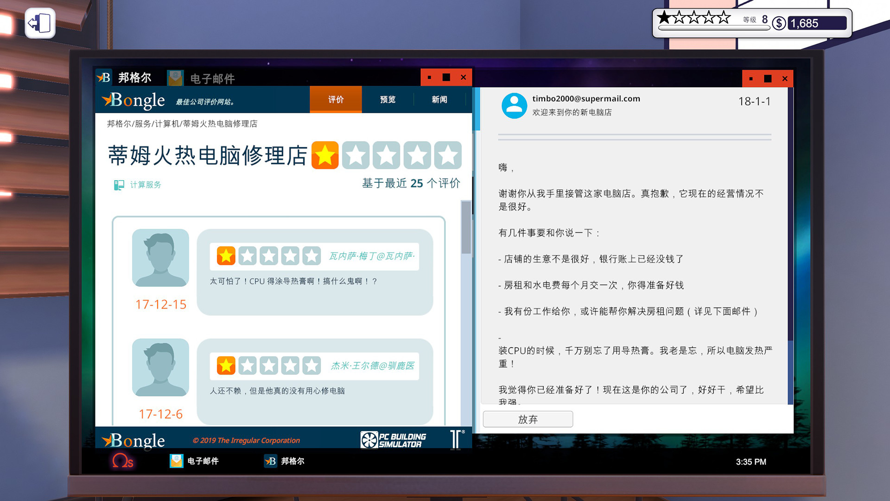The width and height of the screenshot is (890, 501).
Task: Click the timbo2000 sender avatar
Action: [x=514, y=106]
